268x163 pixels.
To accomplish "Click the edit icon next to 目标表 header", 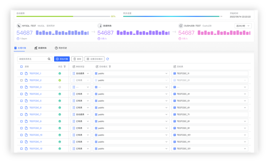I will click(x=175, y=67).
